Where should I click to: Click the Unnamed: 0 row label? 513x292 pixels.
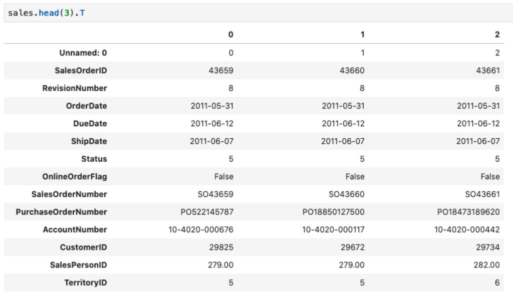coord(83,53)
